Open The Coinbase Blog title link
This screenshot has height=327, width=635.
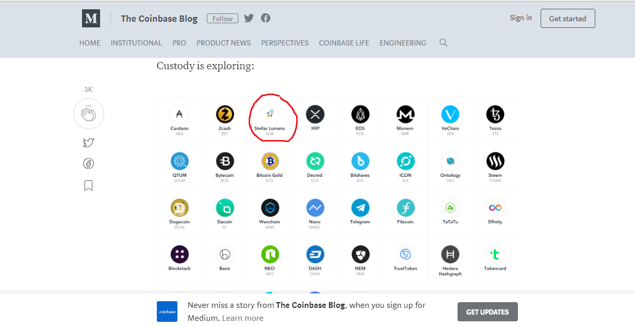tap(159, 19)
